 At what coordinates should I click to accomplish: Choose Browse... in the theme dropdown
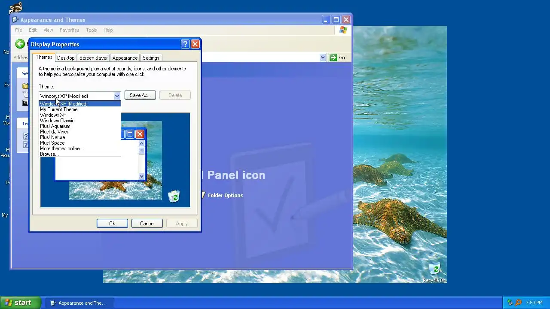click(x=80, y=154)
